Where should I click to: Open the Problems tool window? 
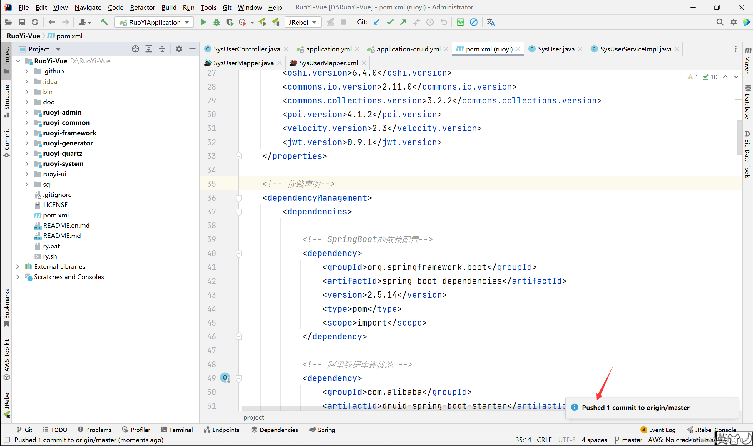click(94, 430)
